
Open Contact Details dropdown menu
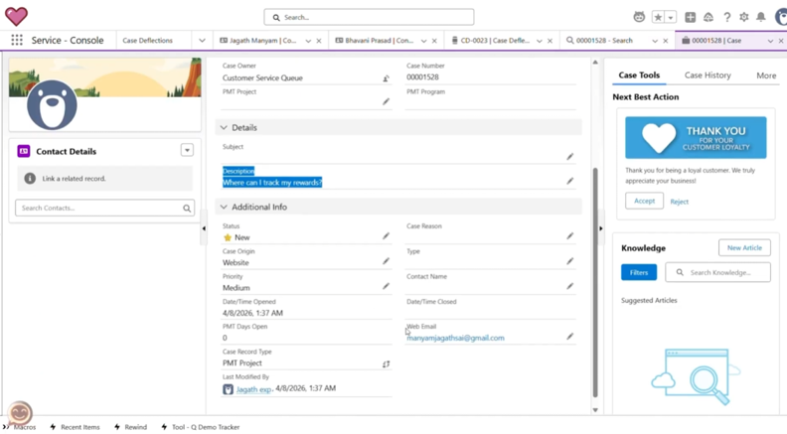(187, 150)
